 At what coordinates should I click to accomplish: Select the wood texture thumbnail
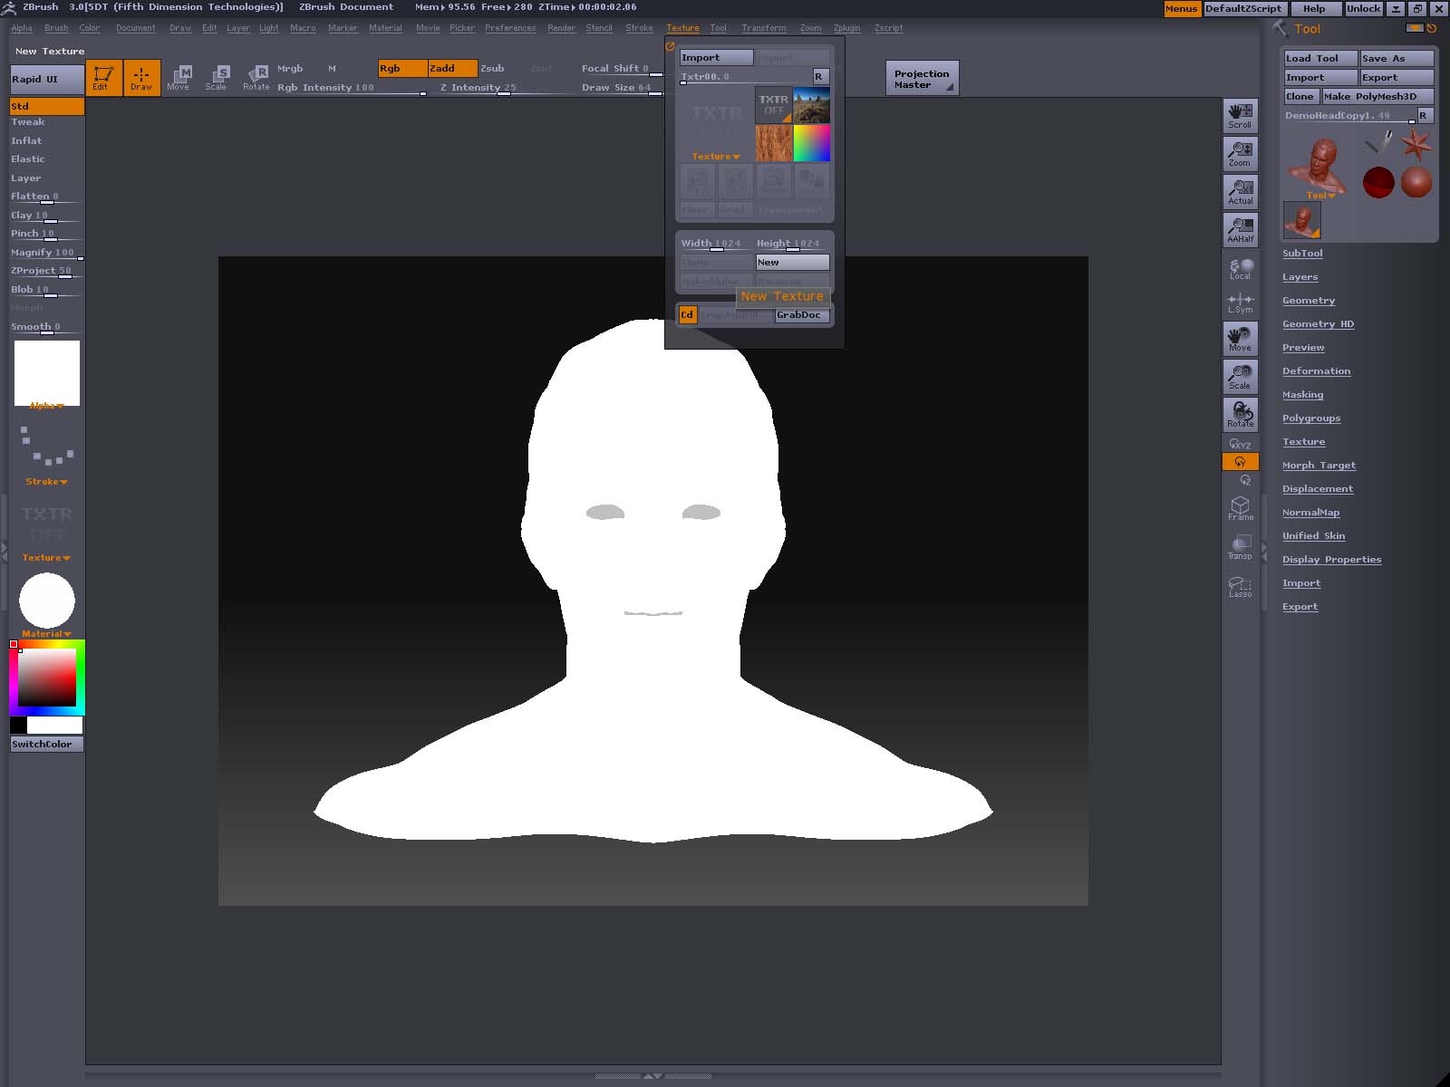(773, 143)
